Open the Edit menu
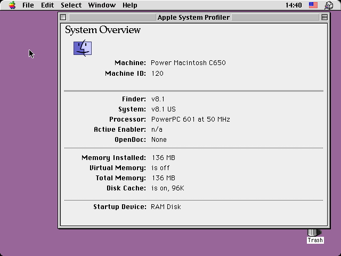 (47, 5)
